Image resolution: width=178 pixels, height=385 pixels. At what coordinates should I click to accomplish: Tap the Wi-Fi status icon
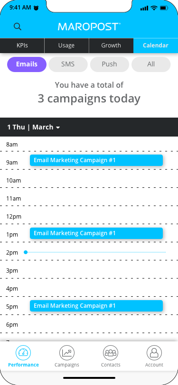coord(154,8)
